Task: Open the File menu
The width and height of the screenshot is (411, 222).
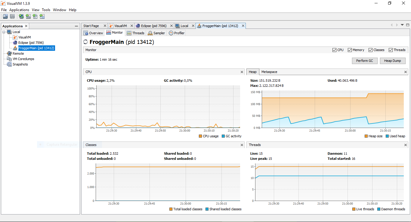Action: click(x=4, y=10)
